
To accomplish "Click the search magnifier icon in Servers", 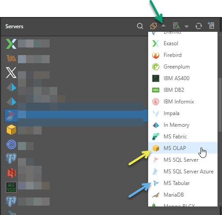I will tap(140, 26).
